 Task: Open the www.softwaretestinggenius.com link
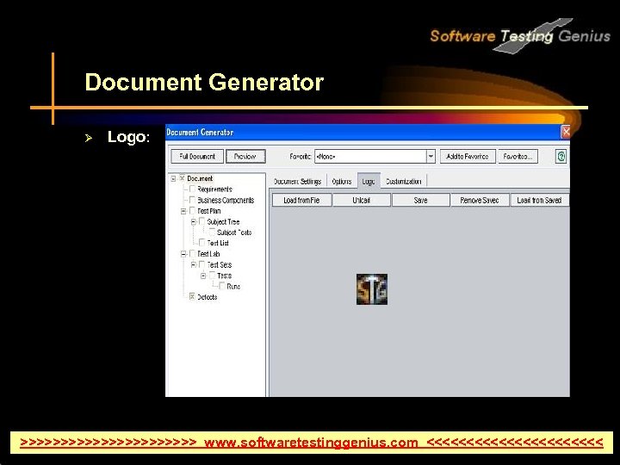tap(311, 443)
